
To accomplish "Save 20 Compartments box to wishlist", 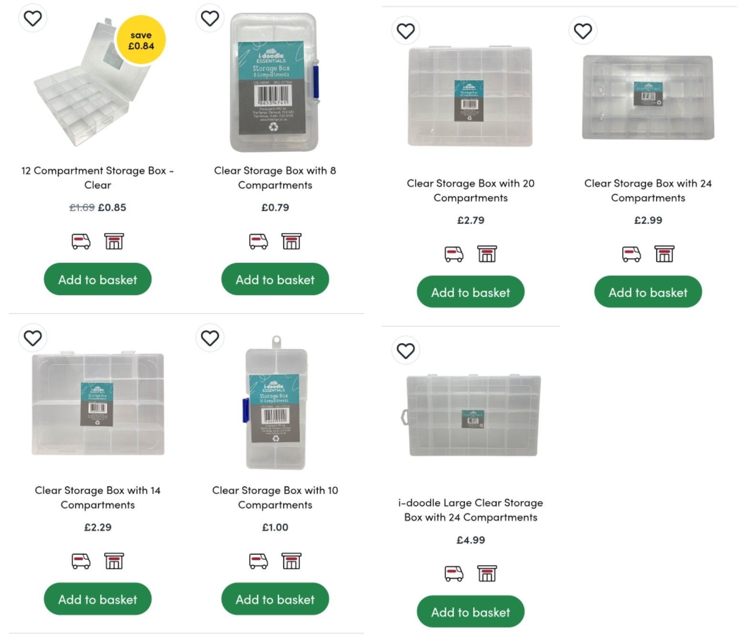I will coord(405,31).
